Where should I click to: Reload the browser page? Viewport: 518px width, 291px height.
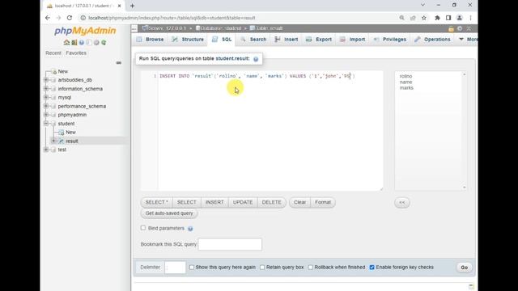coord(70,18)
